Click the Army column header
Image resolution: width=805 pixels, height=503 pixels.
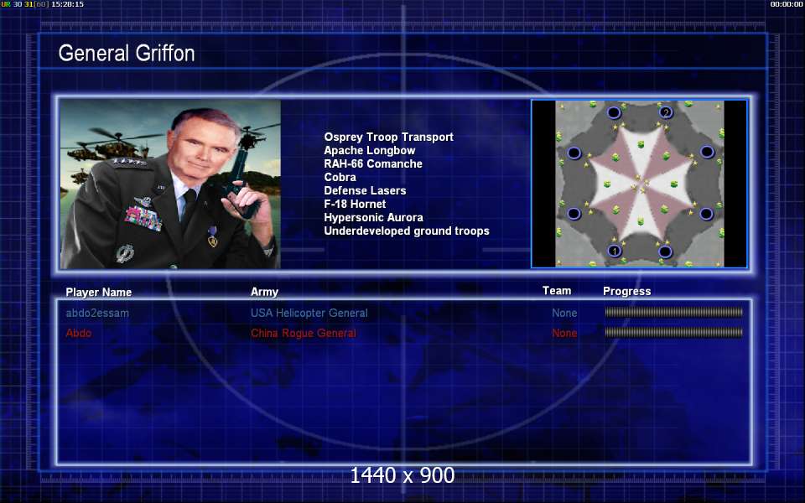click(264, 292)
